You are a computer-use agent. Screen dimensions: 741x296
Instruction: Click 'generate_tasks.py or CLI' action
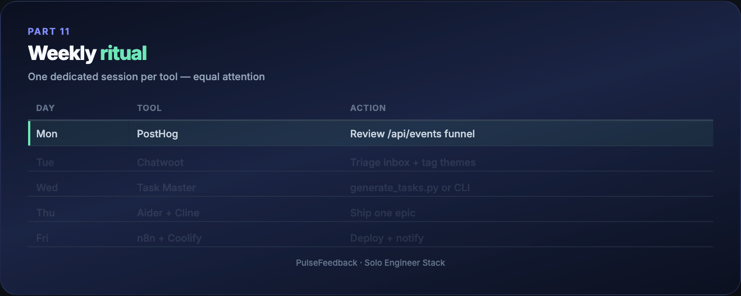(410, 188)
